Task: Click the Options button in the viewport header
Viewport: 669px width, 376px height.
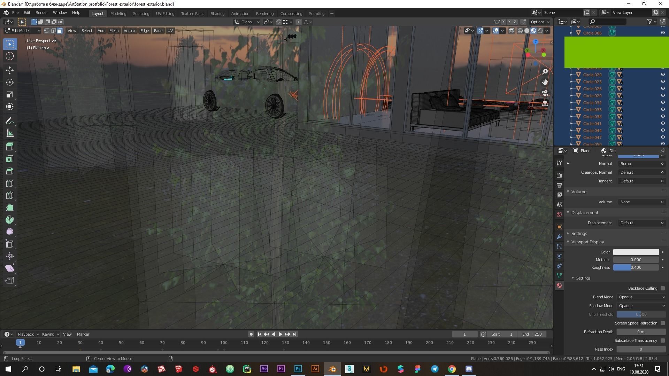Action: click(540, 22)
